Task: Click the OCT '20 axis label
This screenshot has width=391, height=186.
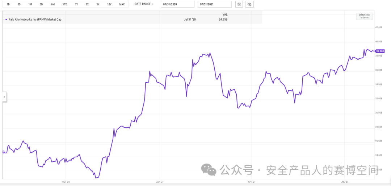Action: (66, 182)
